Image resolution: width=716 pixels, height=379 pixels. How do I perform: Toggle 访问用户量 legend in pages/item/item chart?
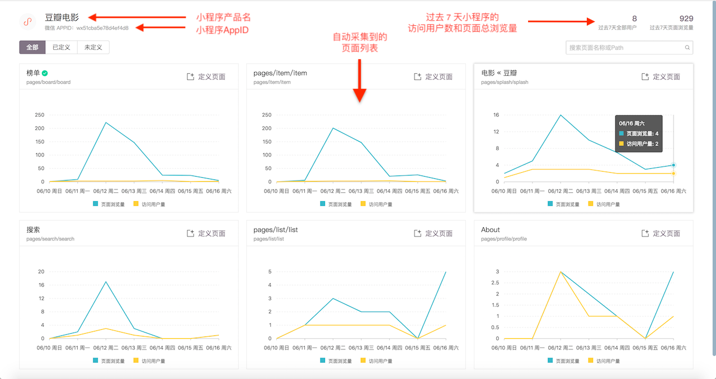pyautogui.click(x=376, y=204)
